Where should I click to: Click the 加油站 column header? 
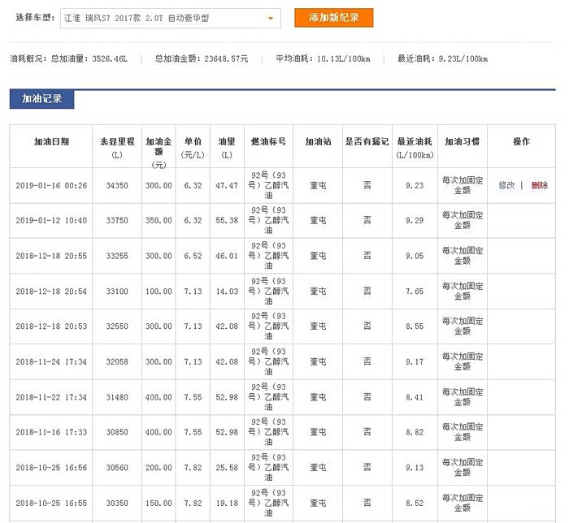tap(318, 141)
